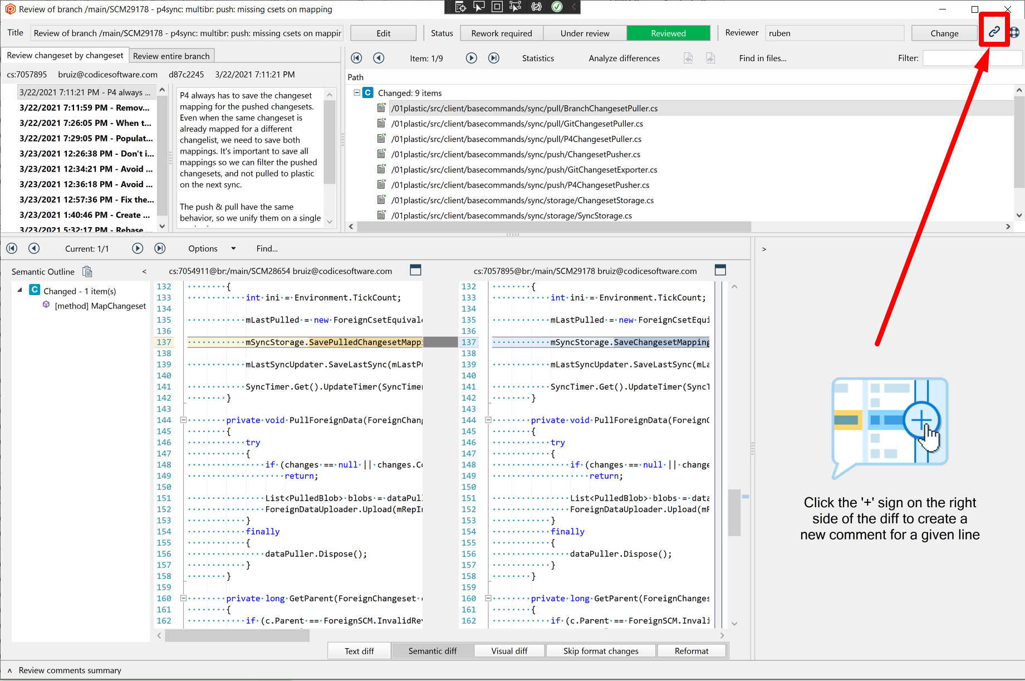
Task: Jump to the last item with skip-forward arrow
Action: pos(494,58)
